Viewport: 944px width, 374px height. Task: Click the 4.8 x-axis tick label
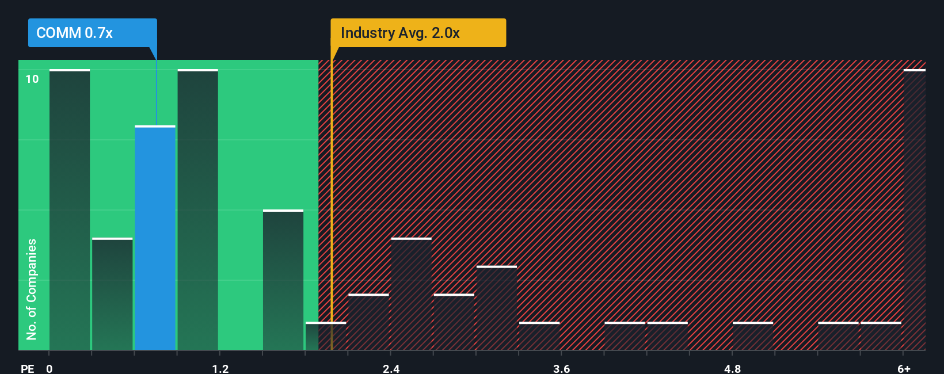point(732,368)
